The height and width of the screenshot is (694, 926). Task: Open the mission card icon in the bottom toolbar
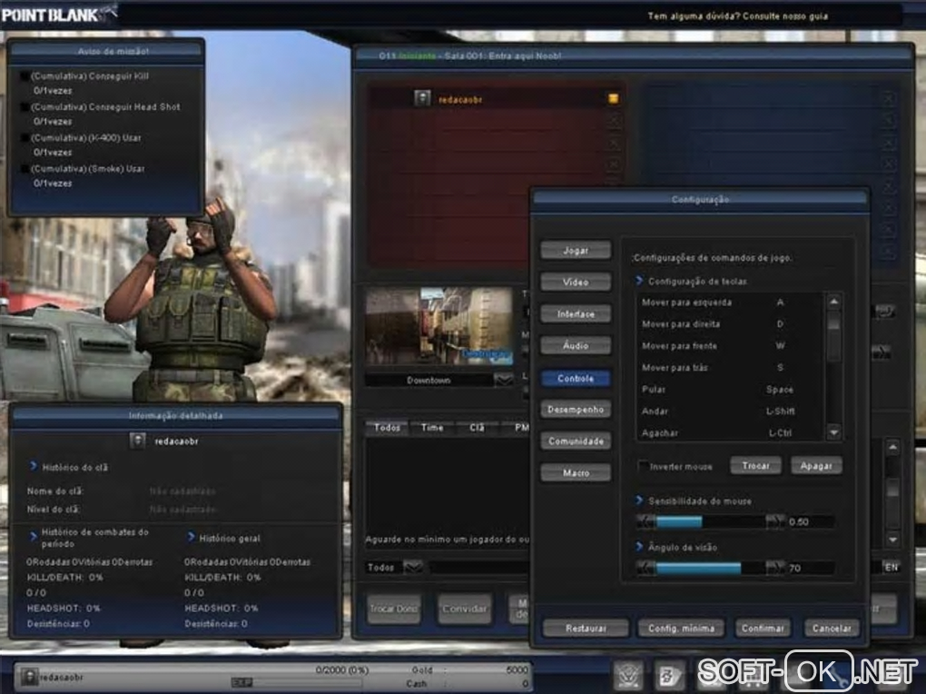[669, 675]
